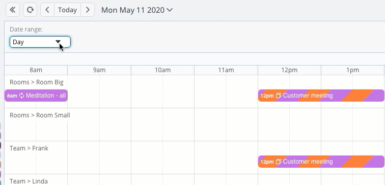
Task: Click the Team > Frank row label
Action: pos(29,148)
